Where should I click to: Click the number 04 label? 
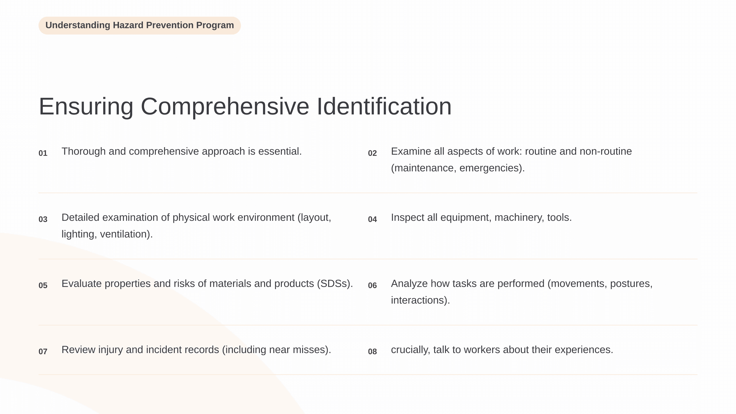[372, 219]
